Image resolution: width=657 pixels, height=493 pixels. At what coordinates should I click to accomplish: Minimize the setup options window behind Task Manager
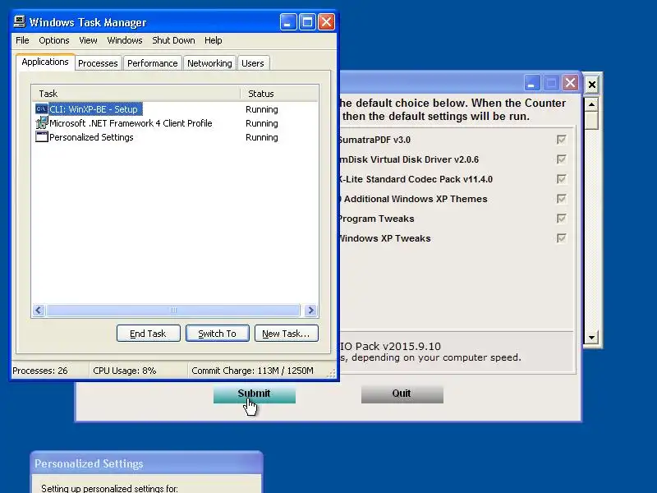pos(531,83)
